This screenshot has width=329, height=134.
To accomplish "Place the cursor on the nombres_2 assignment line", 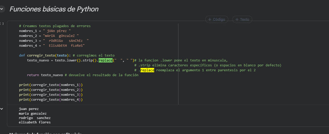I will (x=49, y=36).
